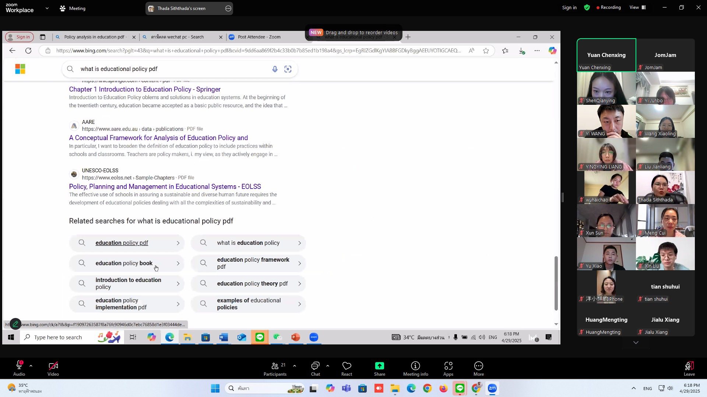Viewport: 707px width, 397px height.
Task: Open Policy, Planning and Management EOLSS link
Action: pyautogui.click(x=165, y=187)
